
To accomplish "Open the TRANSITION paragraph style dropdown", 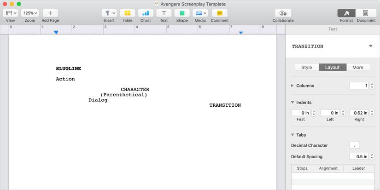I will pos(370,46).
